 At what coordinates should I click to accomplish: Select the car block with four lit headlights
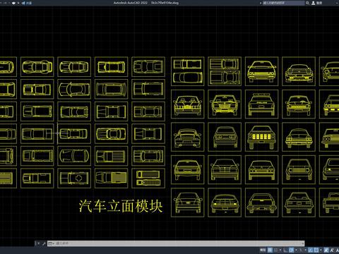click(261, 137)
